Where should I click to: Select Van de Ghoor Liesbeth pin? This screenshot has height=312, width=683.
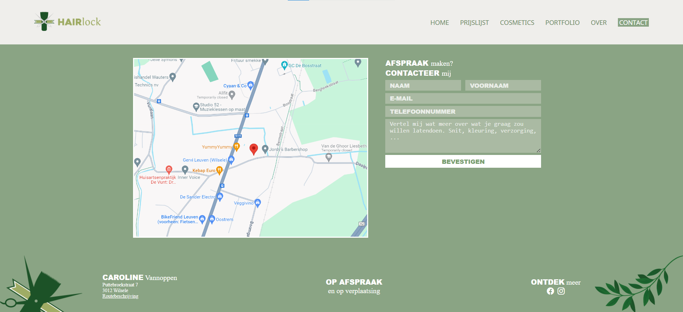pos(329,157)
